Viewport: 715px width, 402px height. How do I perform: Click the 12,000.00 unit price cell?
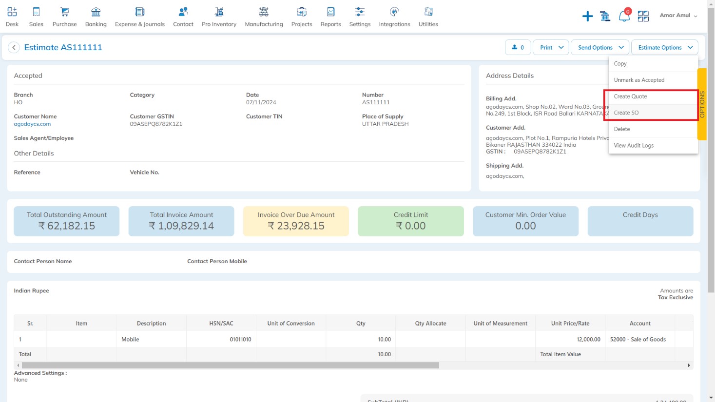(x=570, y=340)
